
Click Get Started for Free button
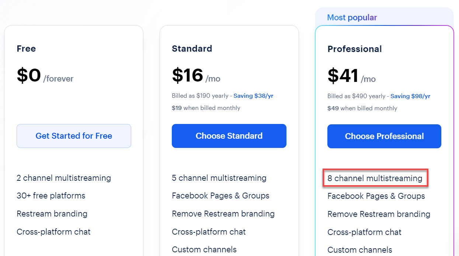74,136
